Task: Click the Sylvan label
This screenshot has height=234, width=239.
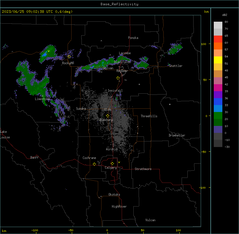Action: coord(108,68)
